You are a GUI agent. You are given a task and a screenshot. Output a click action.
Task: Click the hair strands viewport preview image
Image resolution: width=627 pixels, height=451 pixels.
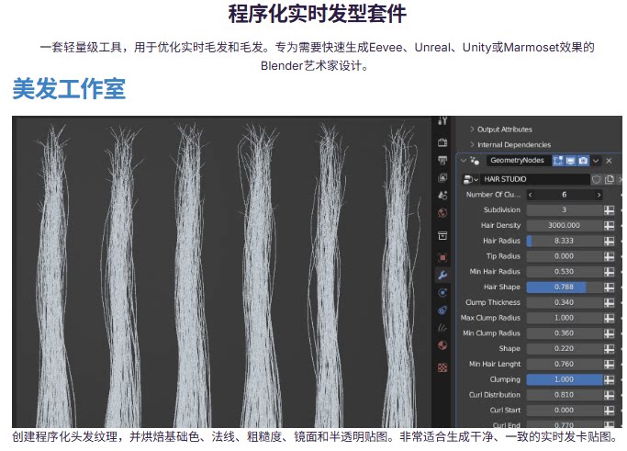coord(222,272)
